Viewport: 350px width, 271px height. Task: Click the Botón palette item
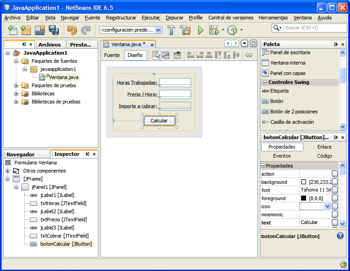click(277, 101)
